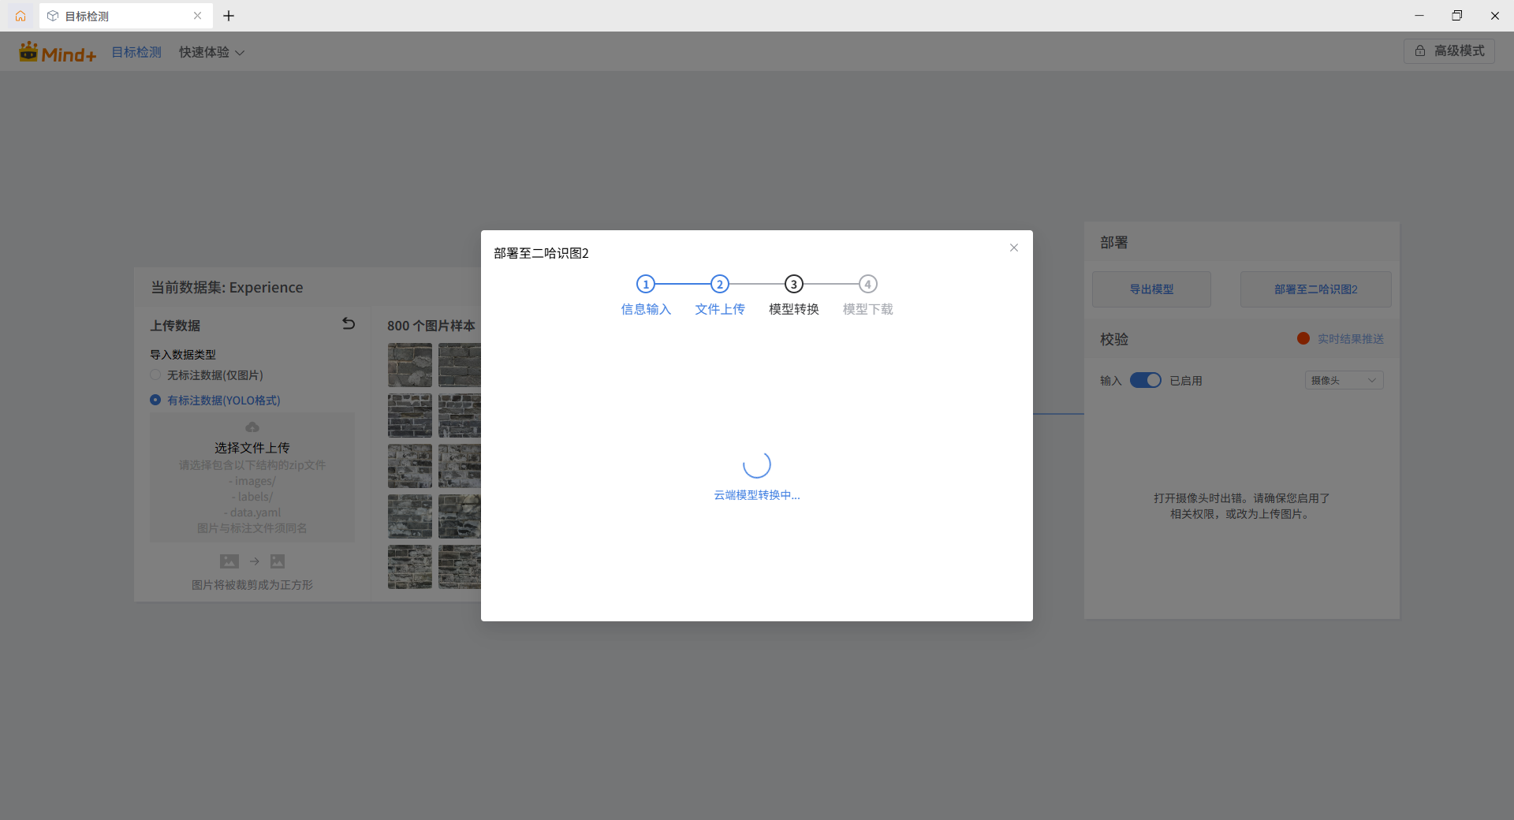
Task: Click the cloud upload icon
Action: tap(252, 427)
